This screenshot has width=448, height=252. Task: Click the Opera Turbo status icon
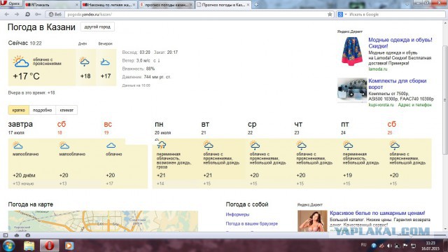pos(28,235)
